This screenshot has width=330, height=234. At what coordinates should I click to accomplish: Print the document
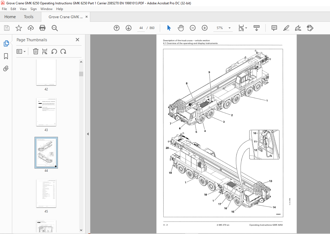(42, 28)
